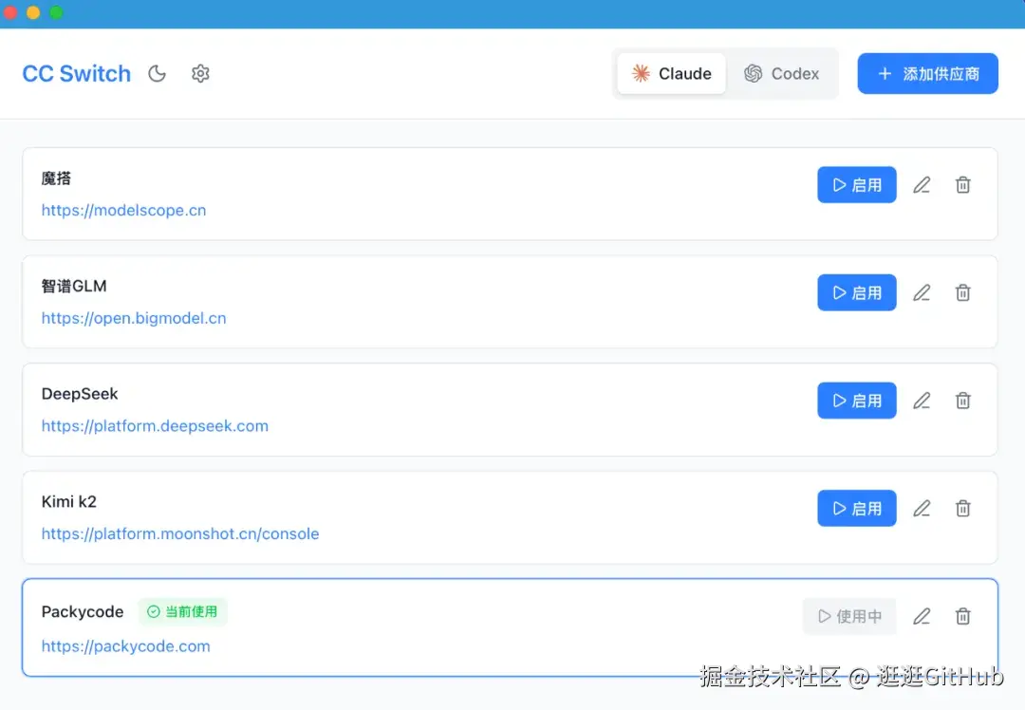Screen dimensions: 1025x710
Task: Select the Claude tab
Action: click(x=671, y=73)
